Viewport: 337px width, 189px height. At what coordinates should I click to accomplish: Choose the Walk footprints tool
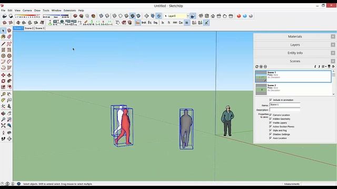coord(3,139)
